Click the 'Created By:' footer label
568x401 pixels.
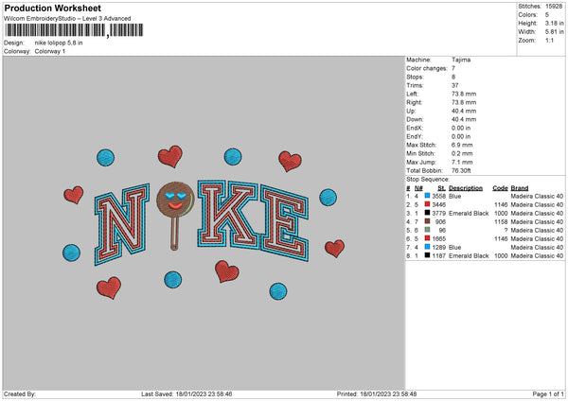click(20, 394)
